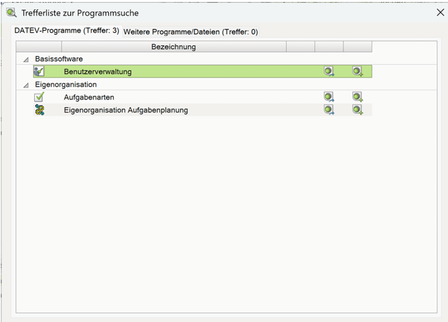Click the Aufgabenarten green checkmark icon
The width and height of the screenshot is (448, 322).
(39, 98)
